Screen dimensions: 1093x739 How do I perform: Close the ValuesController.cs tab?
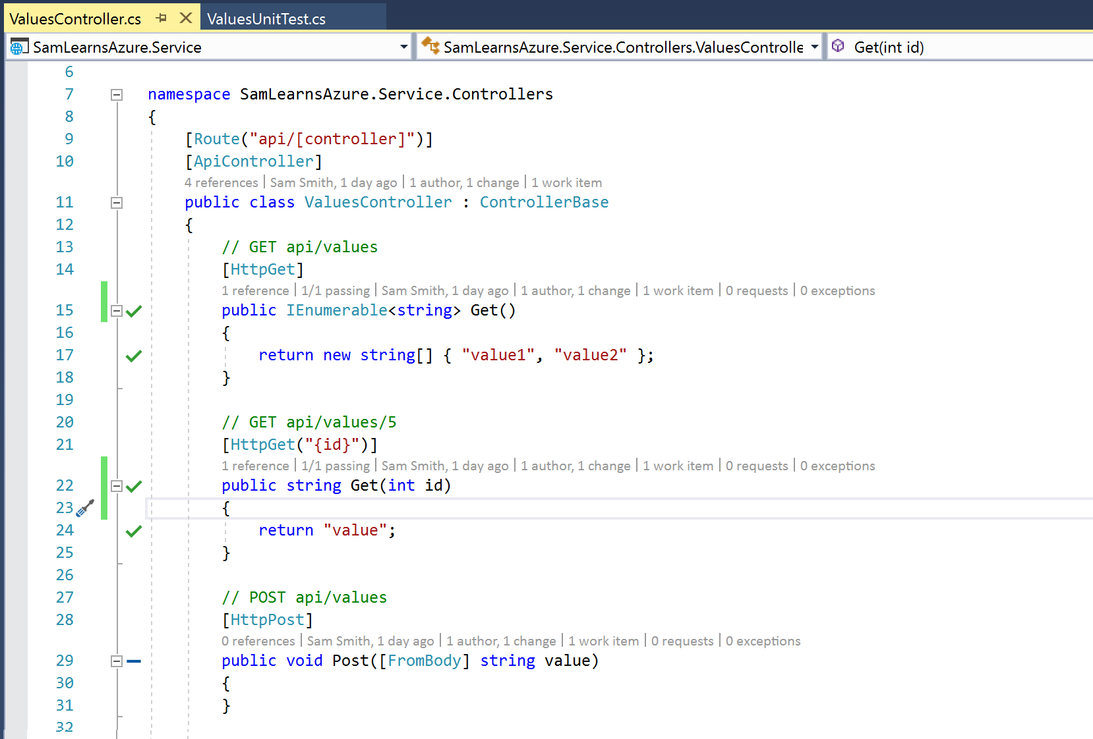pyautogui.click(x=186, y=18)
